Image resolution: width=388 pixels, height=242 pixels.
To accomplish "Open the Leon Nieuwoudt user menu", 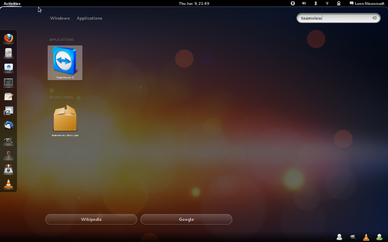I will [x=367, y=3].
